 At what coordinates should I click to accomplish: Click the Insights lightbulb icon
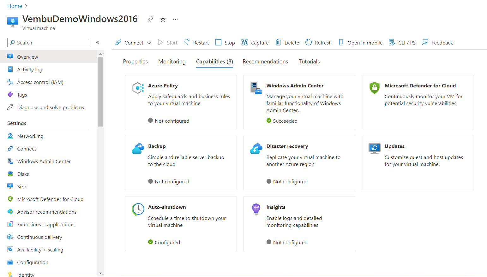tap(256, 209)
